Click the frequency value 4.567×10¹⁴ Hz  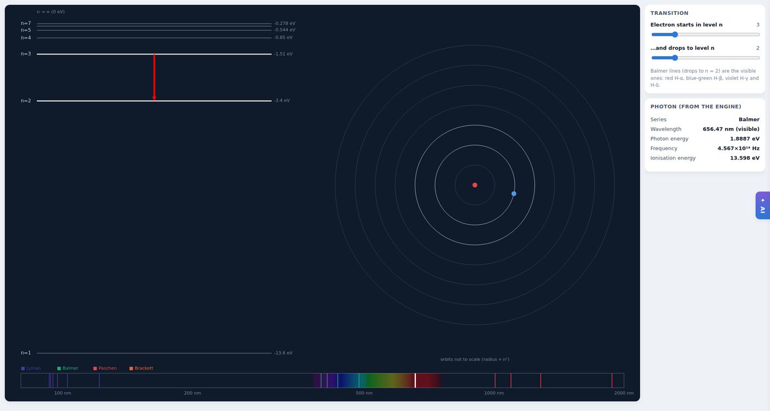click(x=738, y=149)
